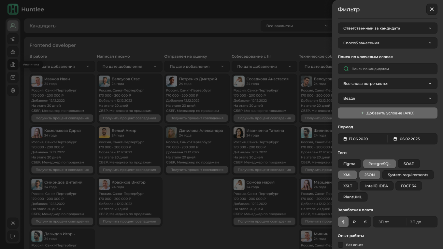Click Белый Амир's avatar photo

pos(104,133)
